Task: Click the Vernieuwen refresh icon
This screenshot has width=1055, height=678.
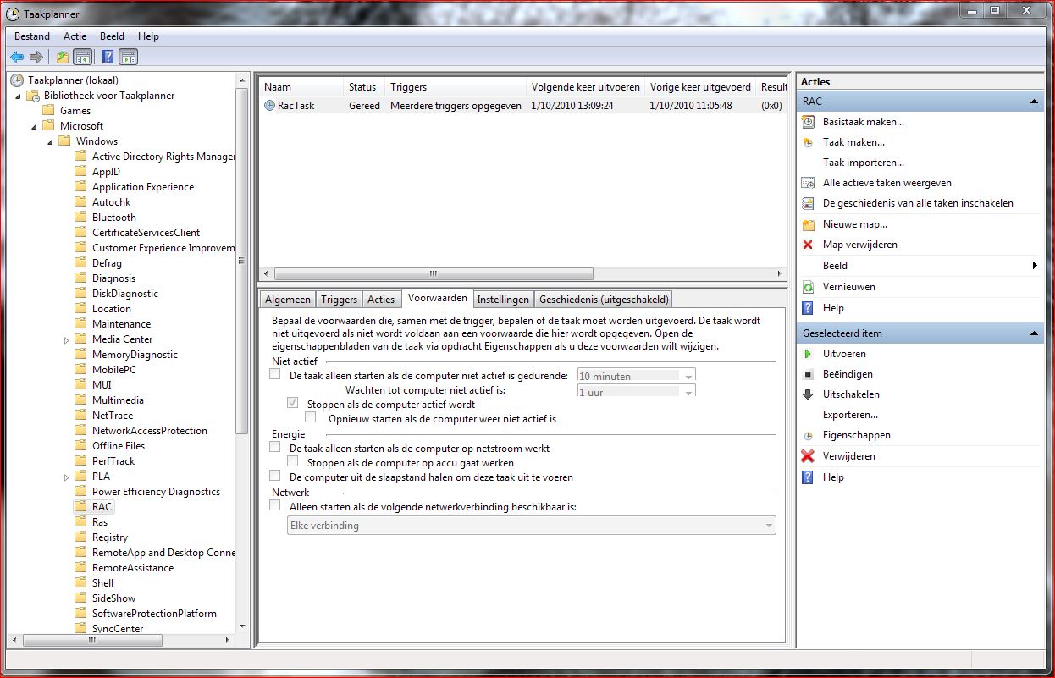Action: [x=808, y=287]
